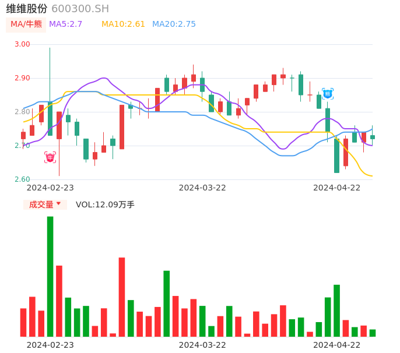400x353 pixels.
Task: Click the VOL:12.09万手 volume label
Action: point(105,204)
